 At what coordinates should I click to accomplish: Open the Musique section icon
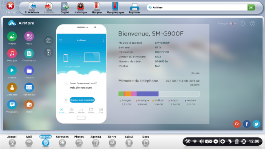tap(12, 53)
